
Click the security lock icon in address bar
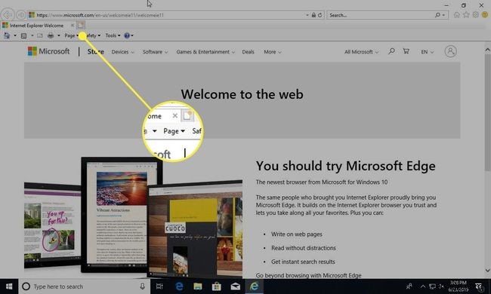point(313,15)
